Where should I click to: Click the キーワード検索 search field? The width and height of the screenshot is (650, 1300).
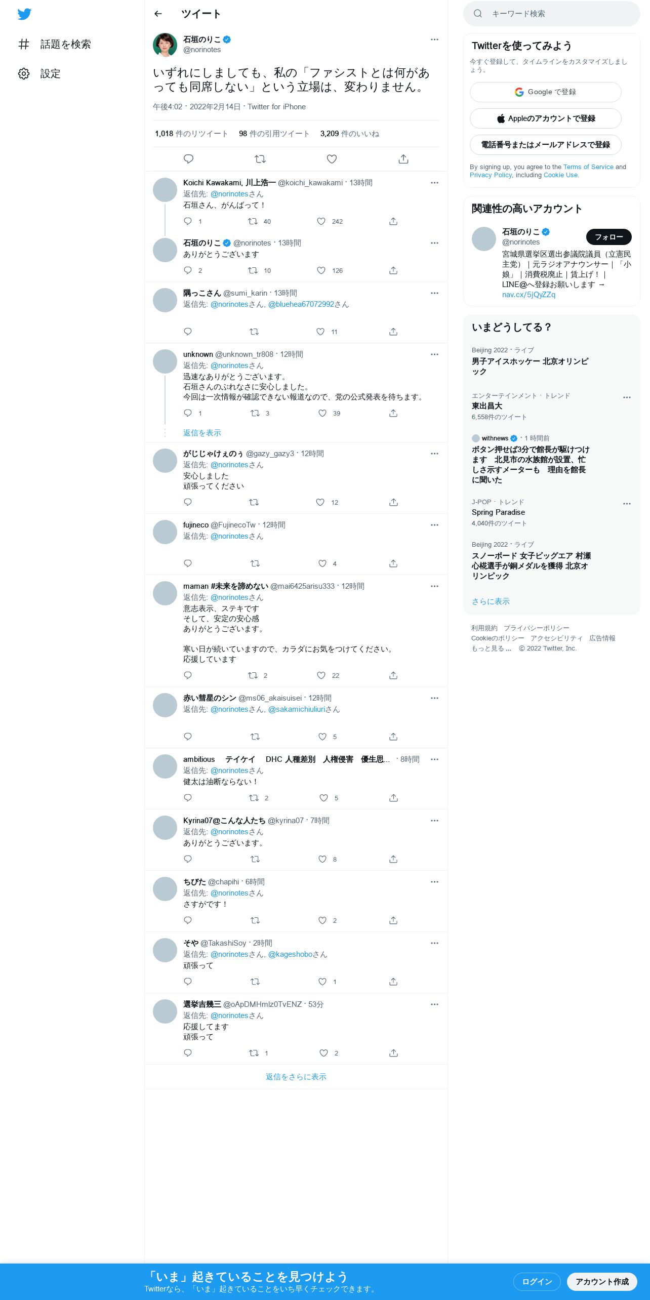click(x=552, y=14)
